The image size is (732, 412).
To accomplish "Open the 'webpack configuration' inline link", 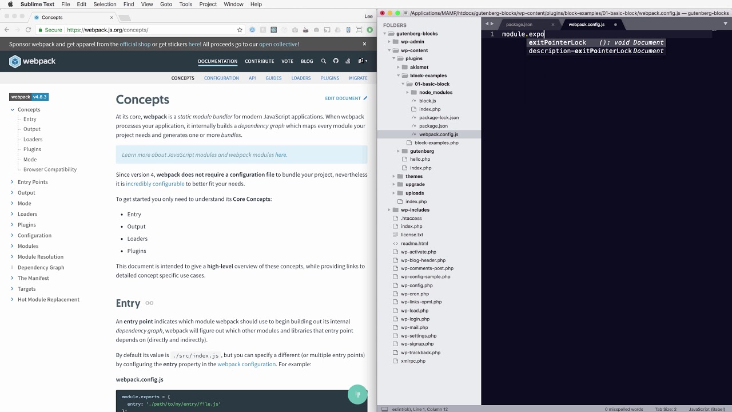I will [x=246, y=364].
